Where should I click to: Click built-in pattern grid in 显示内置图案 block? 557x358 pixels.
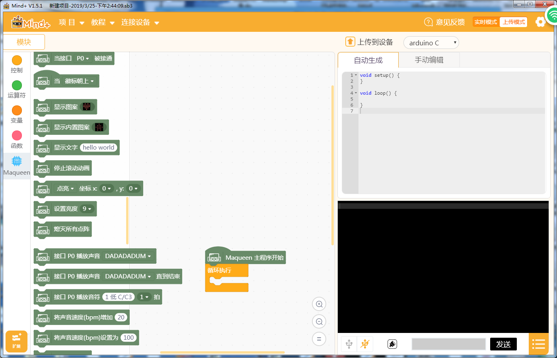[99, 127]
